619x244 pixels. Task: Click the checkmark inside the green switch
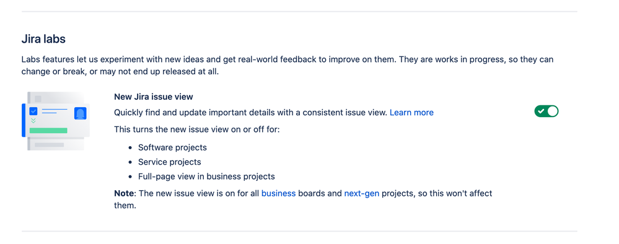coord(541,111)
